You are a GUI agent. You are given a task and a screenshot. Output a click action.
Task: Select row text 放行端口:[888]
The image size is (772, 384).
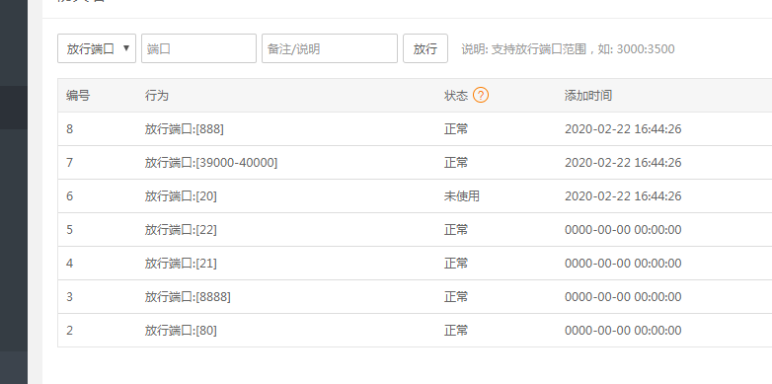pos(185,129)
